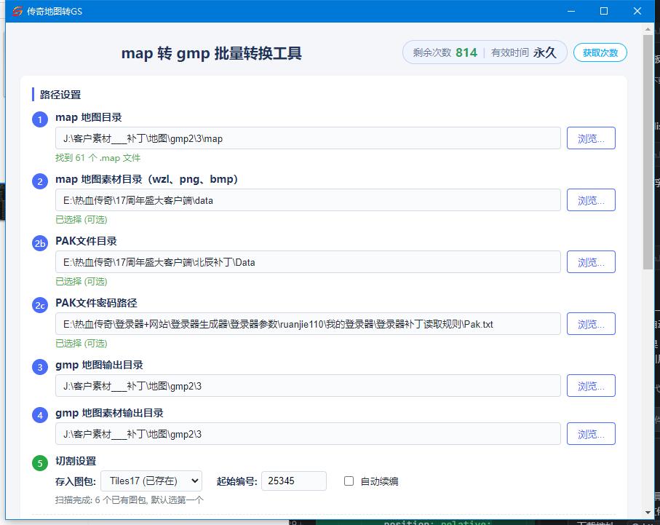Screen dimensions: 660x525
Task: Click the 传奇地图转GS app icon in title bar
Action: pos(17,11)
